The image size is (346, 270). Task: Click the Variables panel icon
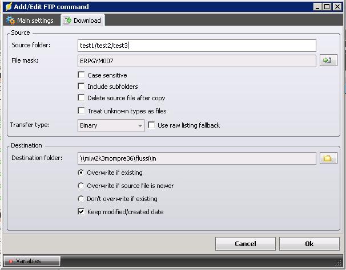tap(10, 261)
